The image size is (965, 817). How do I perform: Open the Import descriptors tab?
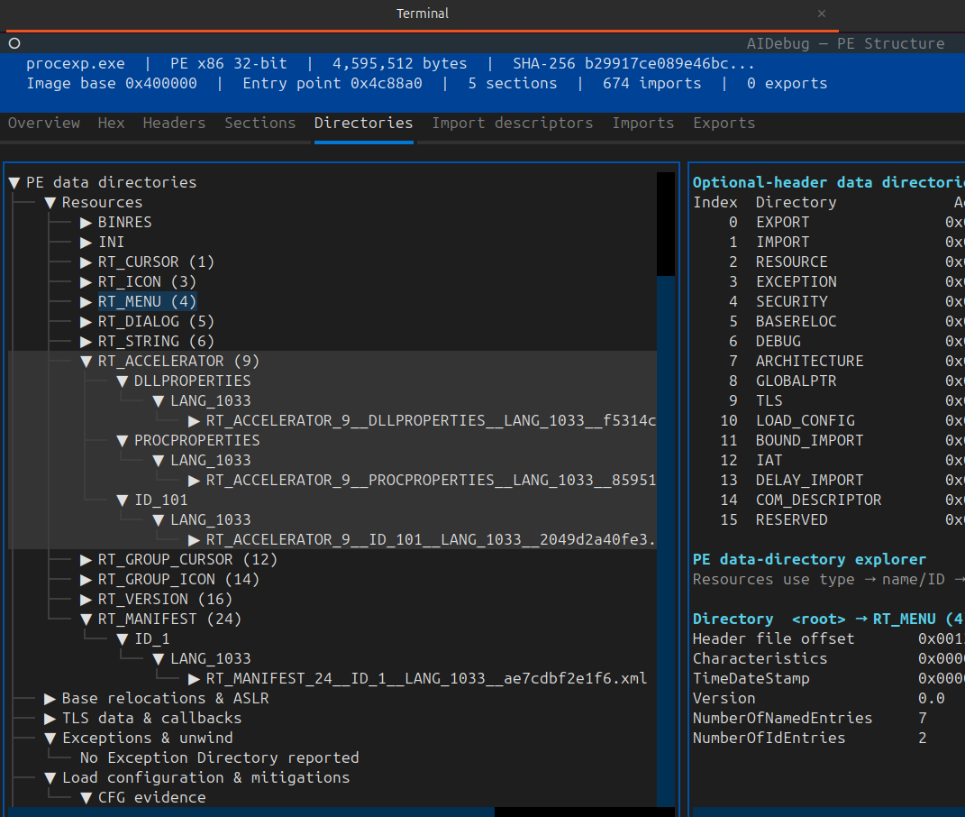(x=512, y=124)
